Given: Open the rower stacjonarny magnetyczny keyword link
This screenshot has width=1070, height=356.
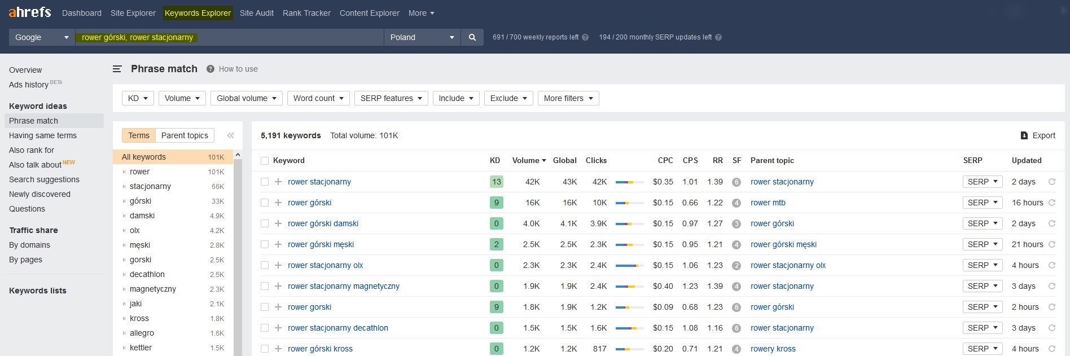Looking at the screenshot, I should pos(343,286).
